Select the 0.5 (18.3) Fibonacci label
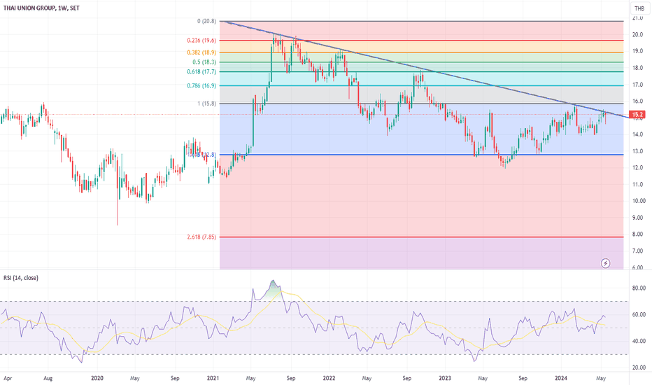Viewport: 652px width, 385px height. click(x=204, y=62)
